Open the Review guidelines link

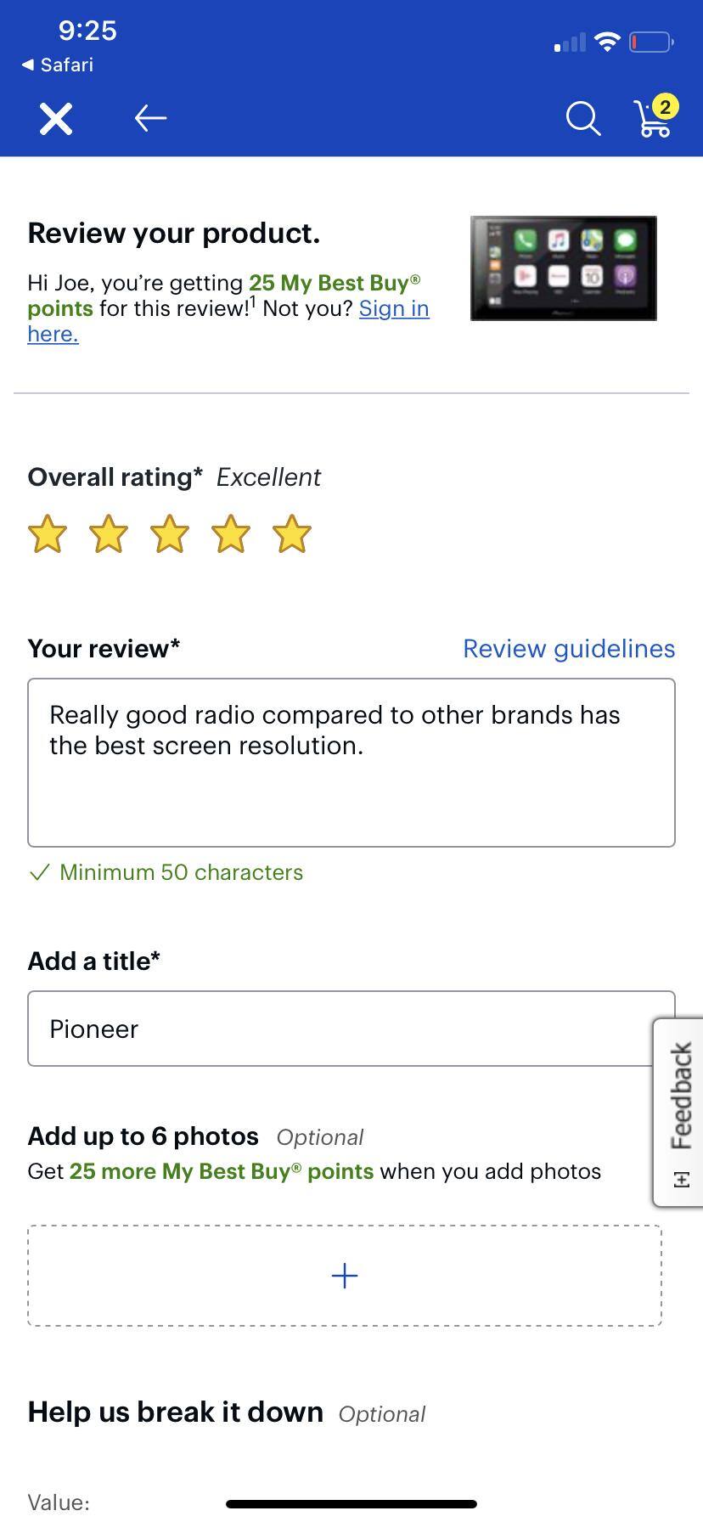(568, 648)
